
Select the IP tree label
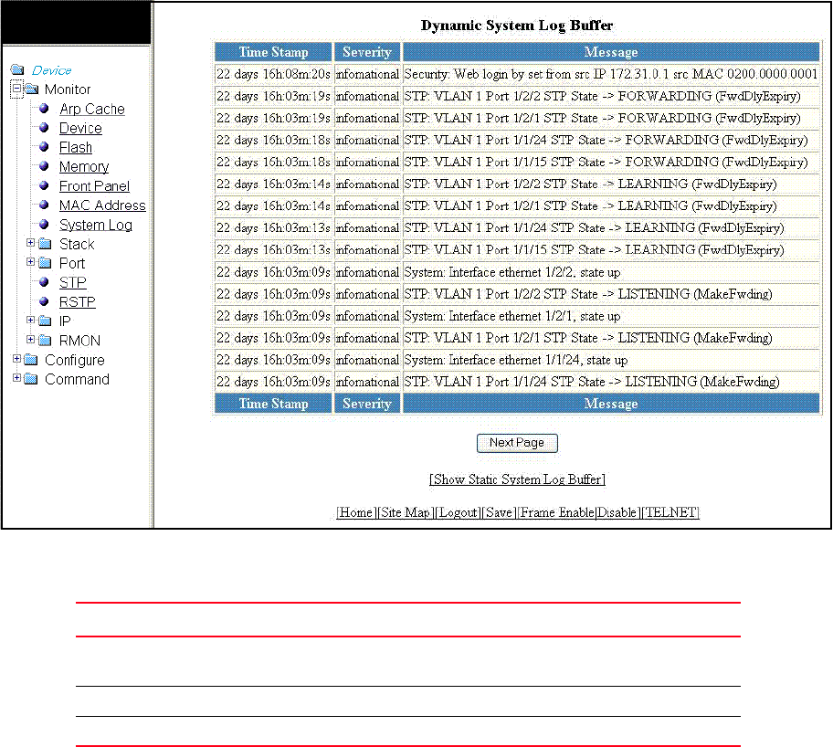pos(65,321)
